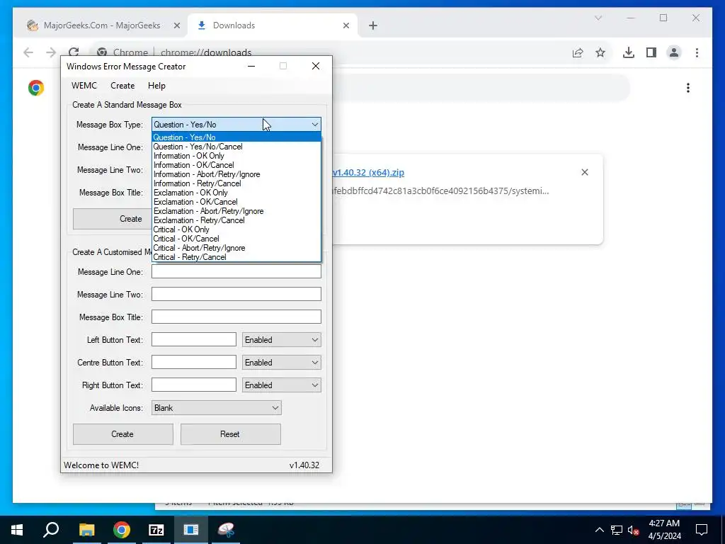The height and width of the screenshot is (544, 725).
Task: Close the MajorGeeks.Com tab
Action: 176,26
